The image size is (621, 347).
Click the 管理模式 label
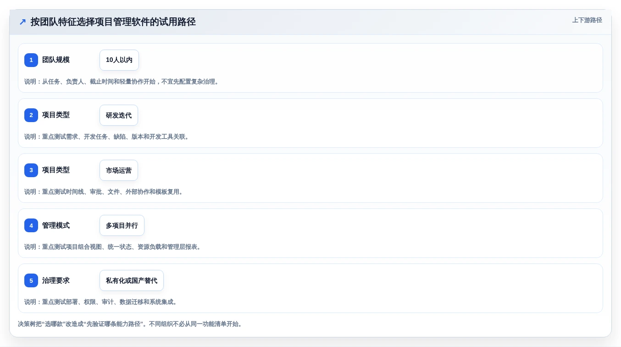coord(56,225)
